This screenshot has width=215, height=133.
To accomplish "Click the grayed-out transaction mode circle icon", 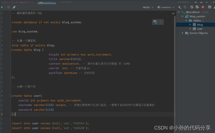I will (9, 7).
